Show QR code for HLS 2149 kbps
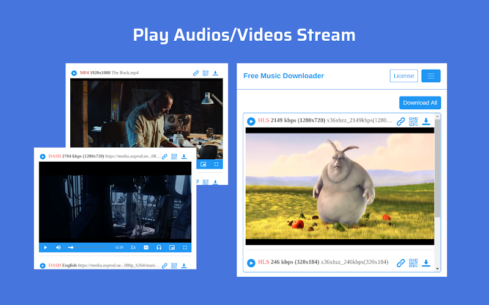This screenshot has width=489, height=305. pyautogui.click(x=413, y=121)
